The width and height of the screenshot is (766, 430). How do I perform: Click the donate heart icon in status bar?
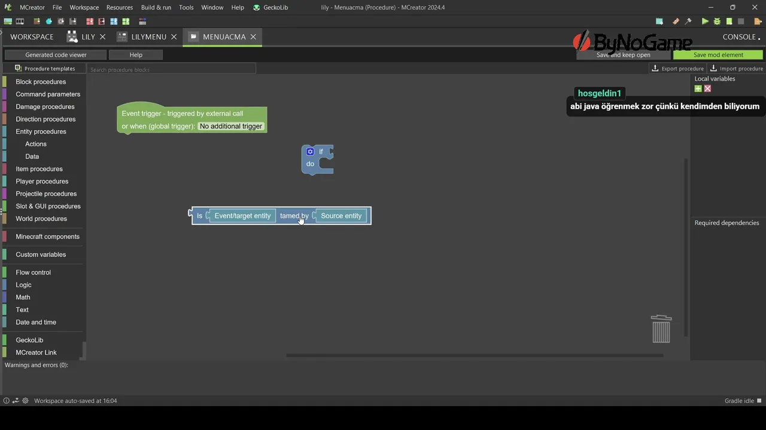[x=16, y=401]
